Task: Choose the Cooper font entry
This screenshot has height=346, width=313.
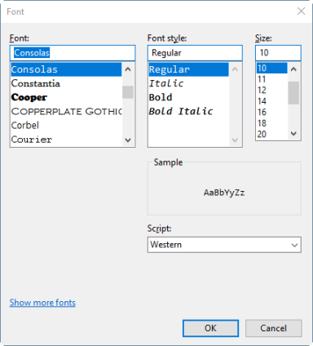Action: click(66, 97)
